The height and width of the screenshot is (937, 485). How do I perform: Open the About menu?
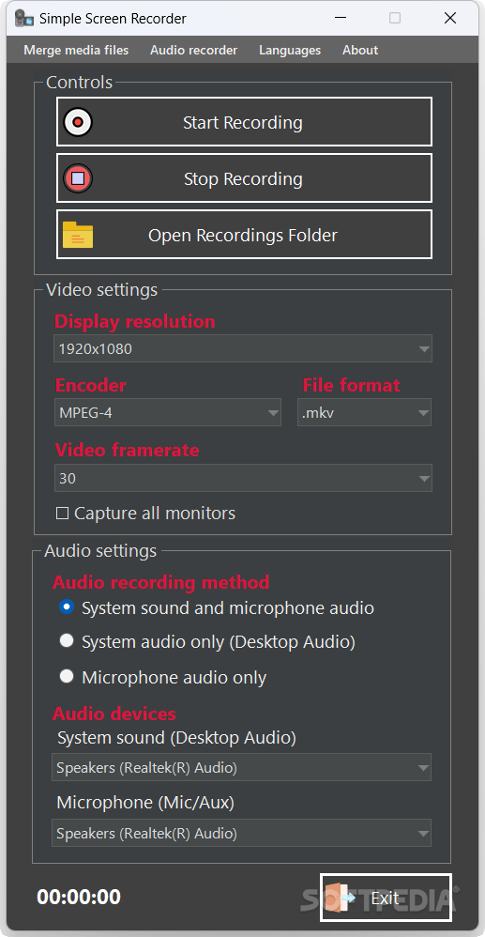pos(360,50)
